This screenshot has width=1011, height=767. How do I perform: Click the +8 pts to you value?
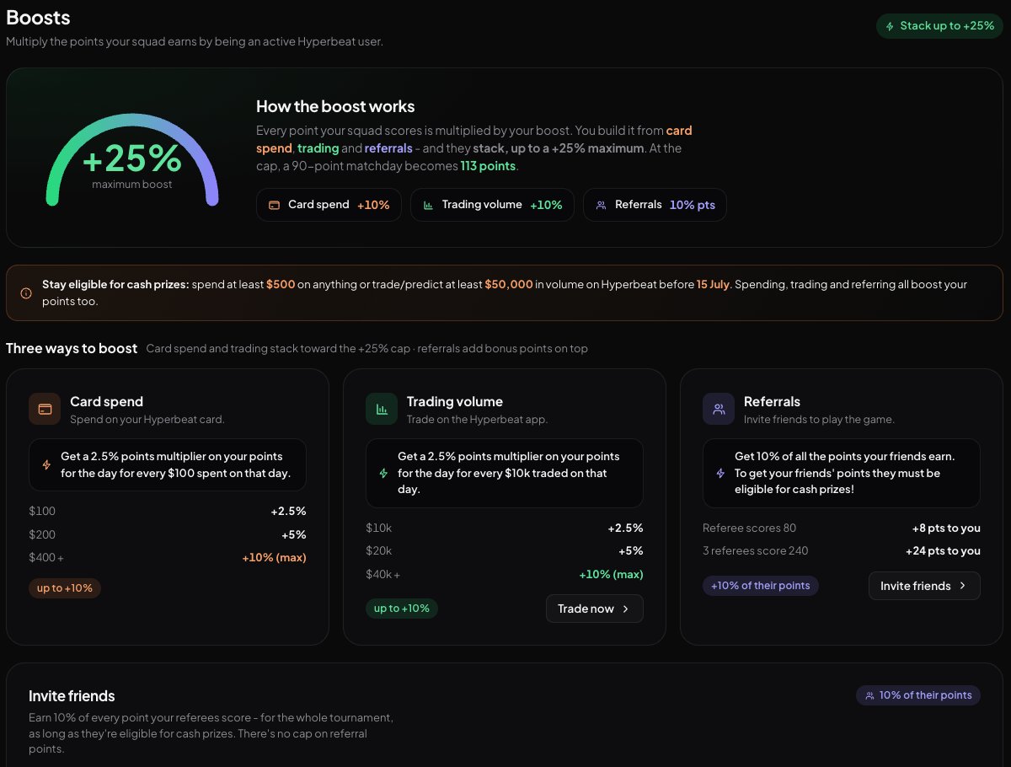946,528
